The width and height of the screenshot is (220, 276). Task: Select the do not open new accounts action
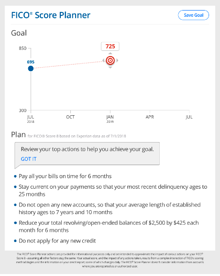tap(110, 208)
